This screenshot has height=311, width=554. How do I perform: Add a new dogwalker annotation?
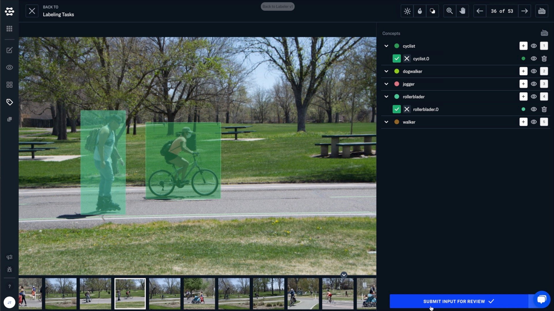523,71
